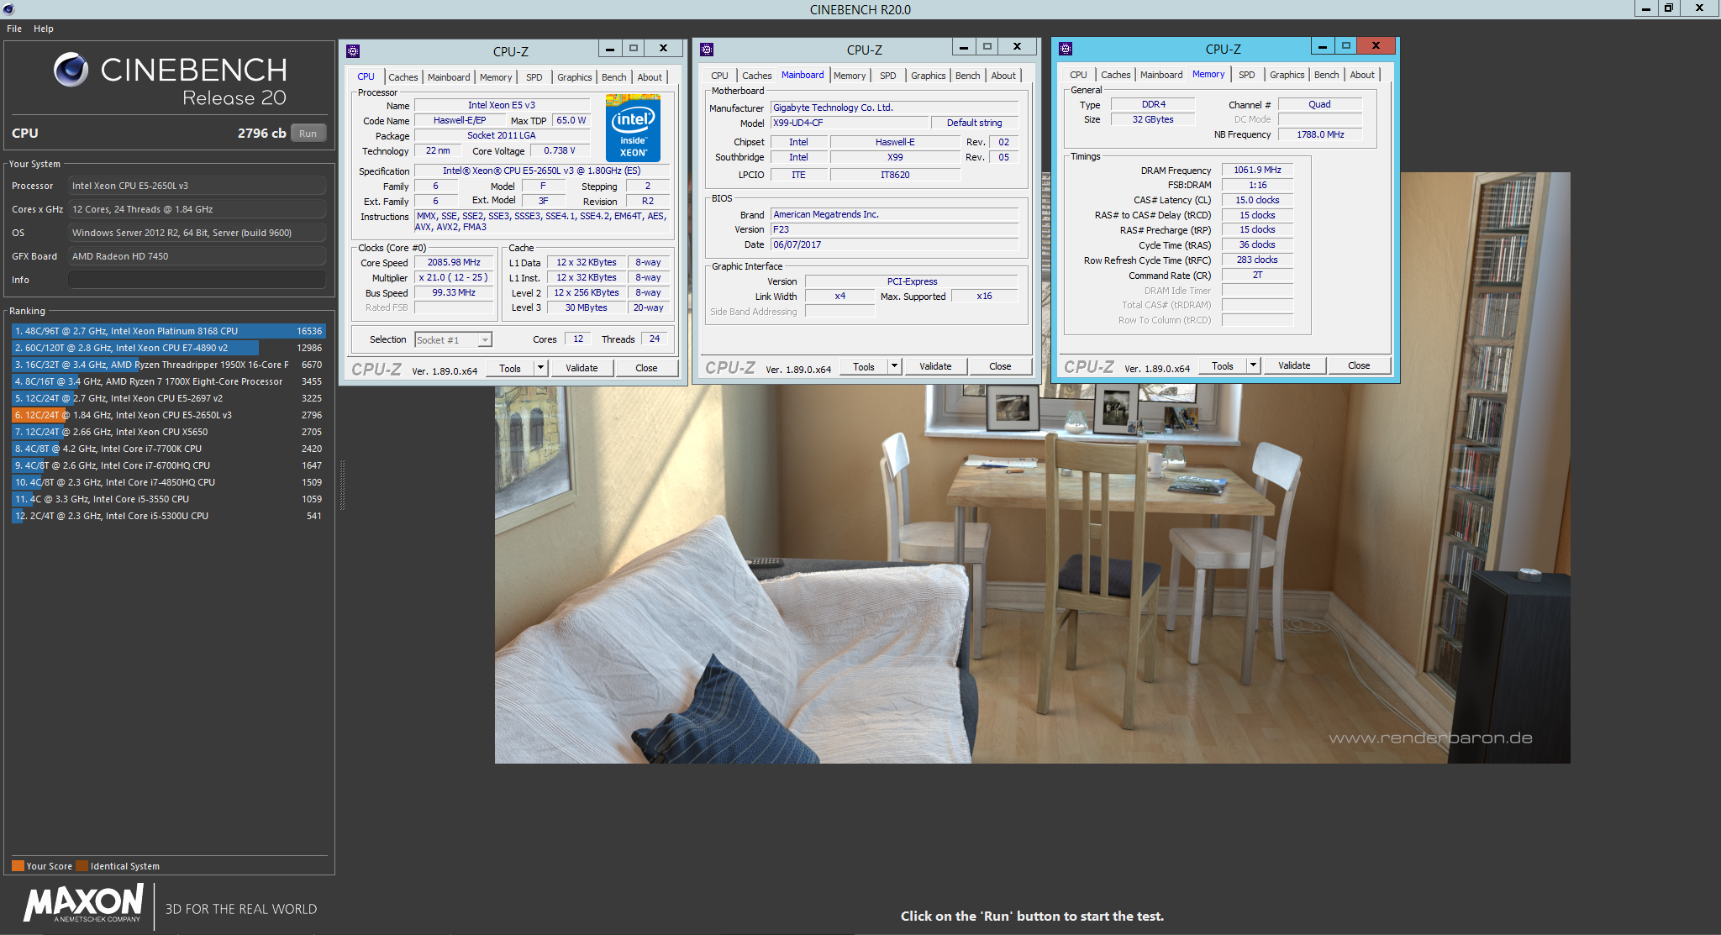Select ranking row Intel Core i5-5300U CPU
The image size is (1721, 935).
pos(168,516)
